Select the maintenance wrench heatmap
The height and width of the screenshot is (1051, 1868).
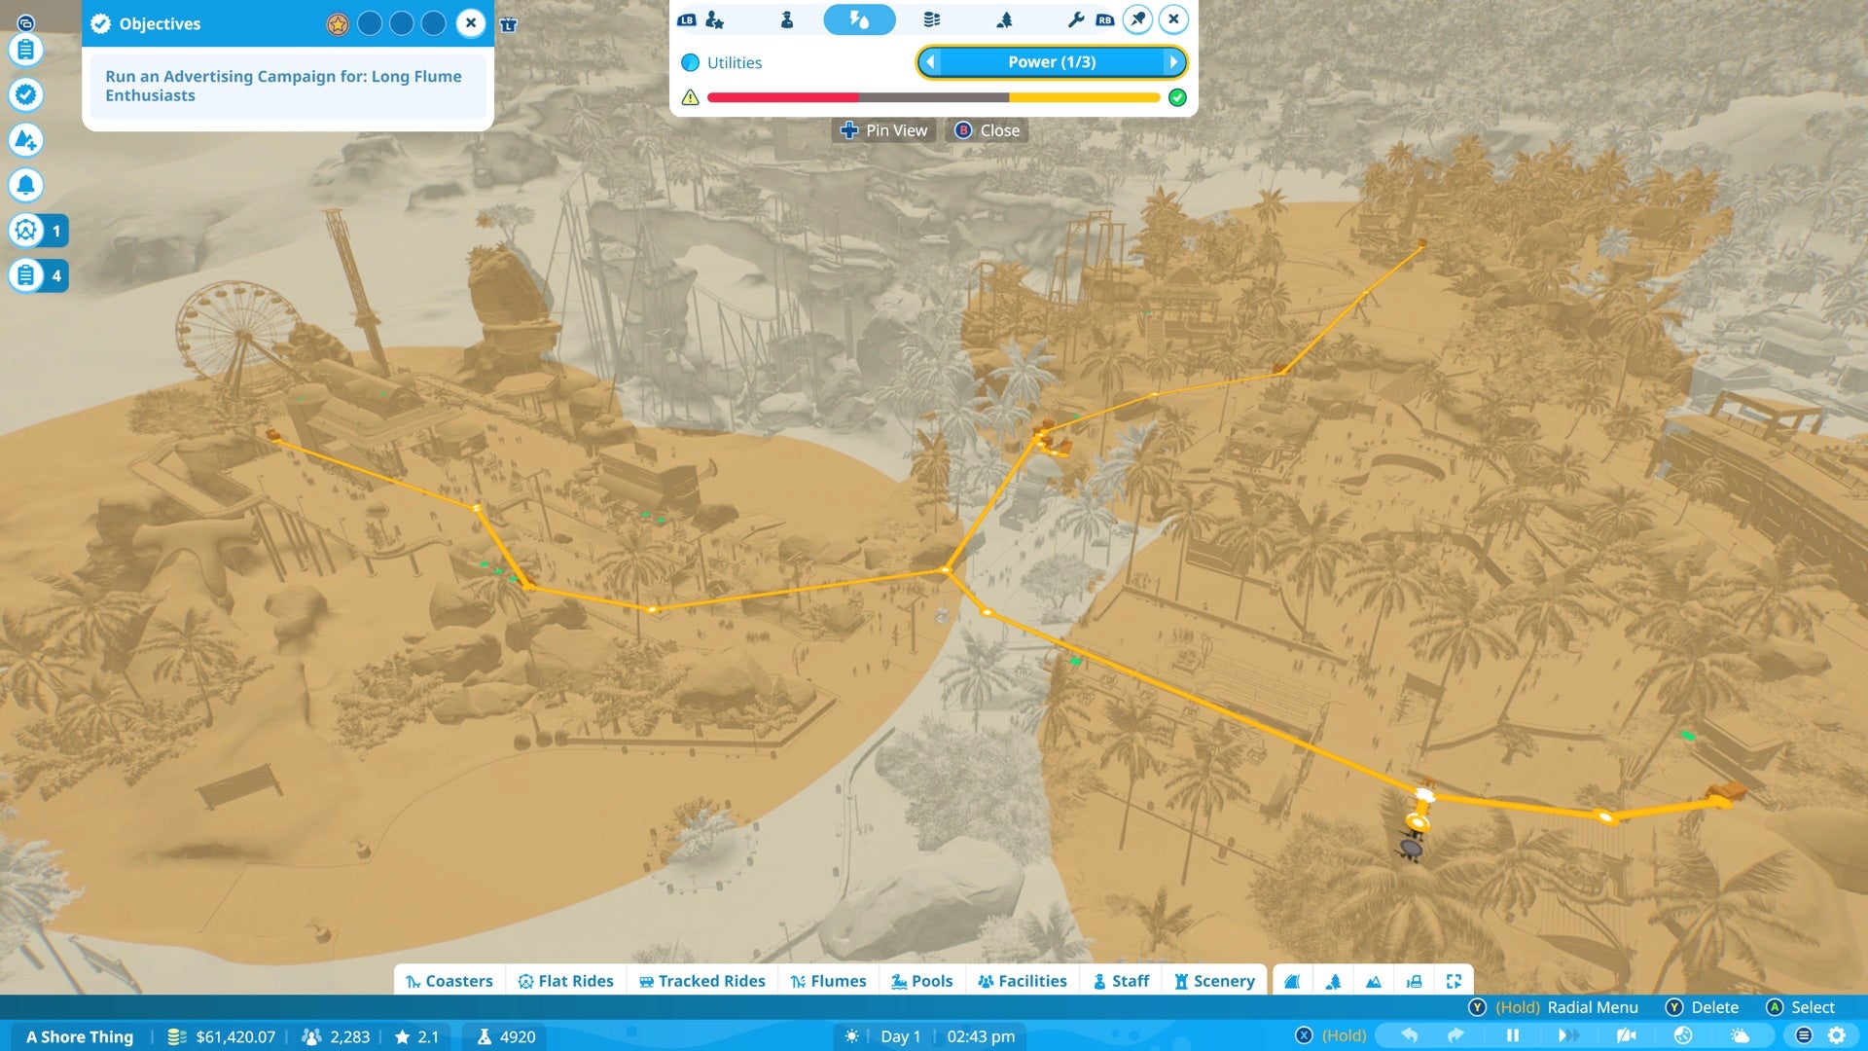[x=1077, y=18]
